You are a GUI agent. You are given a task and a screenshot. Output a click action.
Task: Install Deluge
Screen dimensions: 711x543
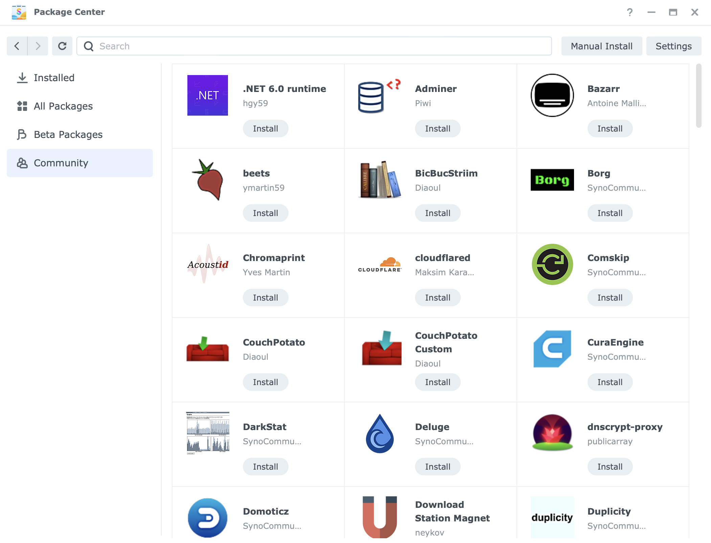(x=438, y=467)
